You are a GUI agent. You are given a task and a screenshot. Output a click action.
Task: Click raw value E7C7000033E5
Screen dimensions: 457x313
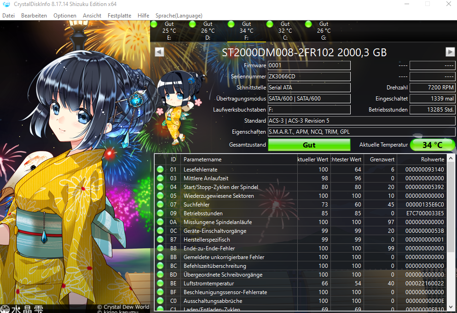[x=425, y=213]
